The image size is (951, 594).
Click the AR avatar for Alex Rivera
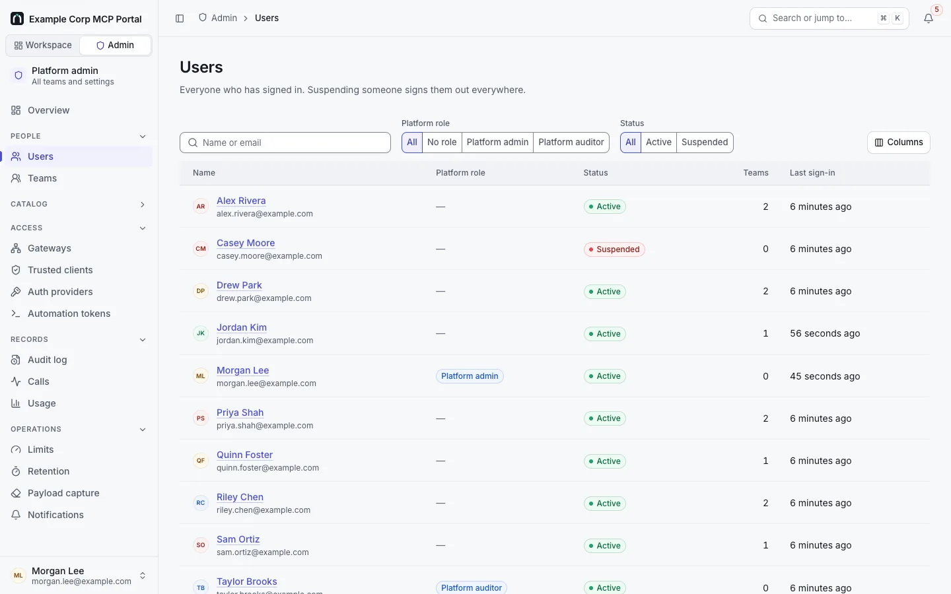click(201, 207)
